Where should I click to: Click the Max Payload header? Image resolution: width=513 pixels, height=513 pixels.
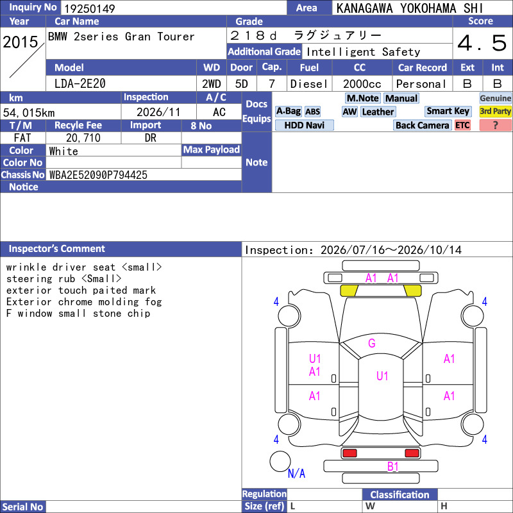coord(212,150)
